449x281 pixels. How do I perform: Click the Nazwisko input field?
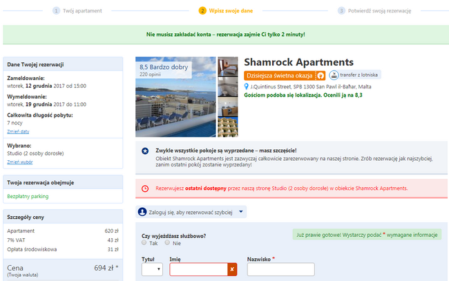coord(281,269)
